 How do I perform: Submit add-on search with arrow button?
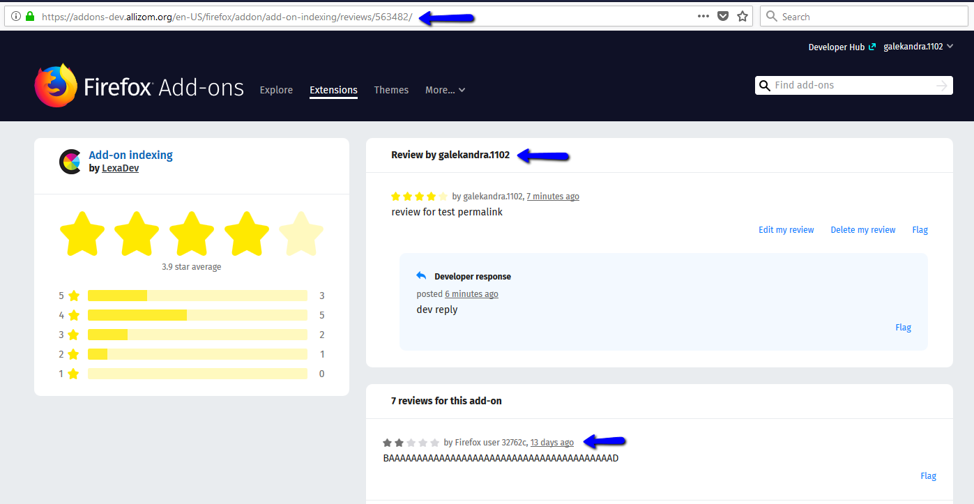coord(942,86)
